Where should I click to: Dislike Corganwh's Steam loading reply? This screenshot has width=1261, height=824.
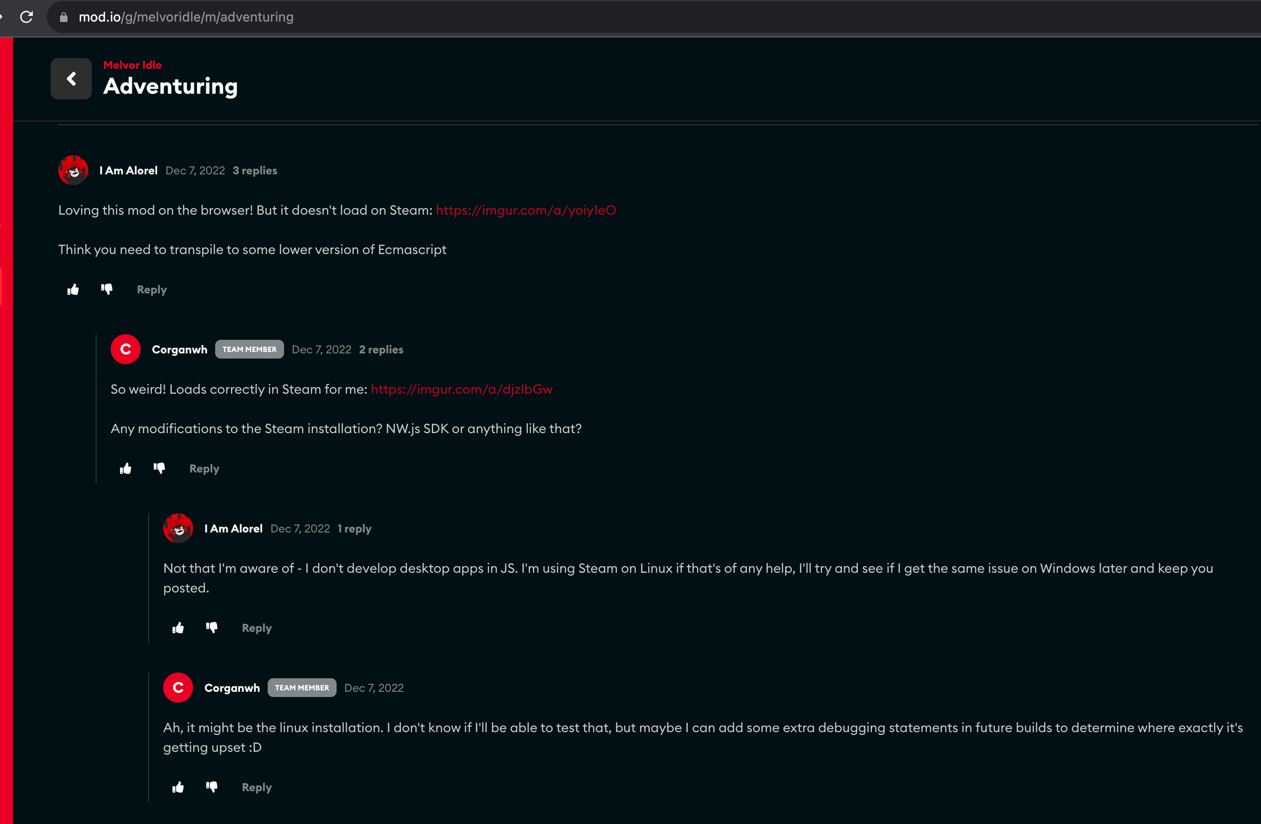point(159,468)
